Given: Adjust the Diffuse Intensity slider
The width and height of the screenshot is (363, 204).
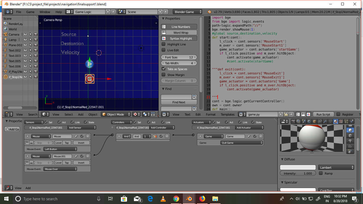Looking at the screenshot, I should (x=298, y=173).
